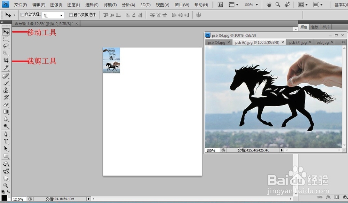Select the Pen tool

[6, 134]
